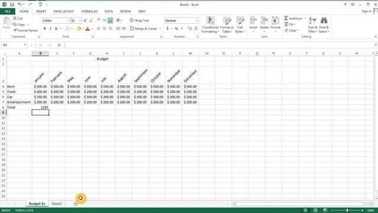Click Merge & Center button

pyautogui.click(x=144, y=28)
